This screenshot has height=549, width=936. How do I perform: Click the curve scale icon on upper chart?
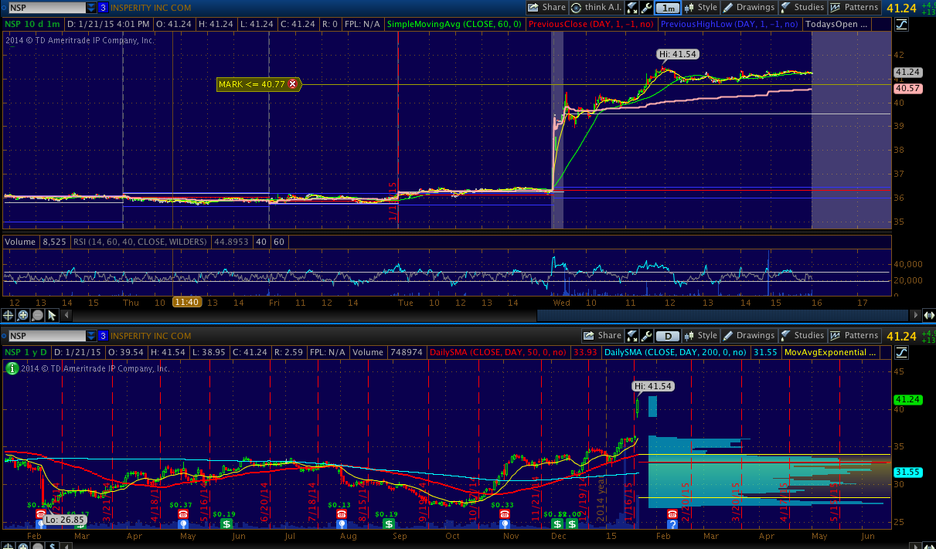click(x=901, y=25)
